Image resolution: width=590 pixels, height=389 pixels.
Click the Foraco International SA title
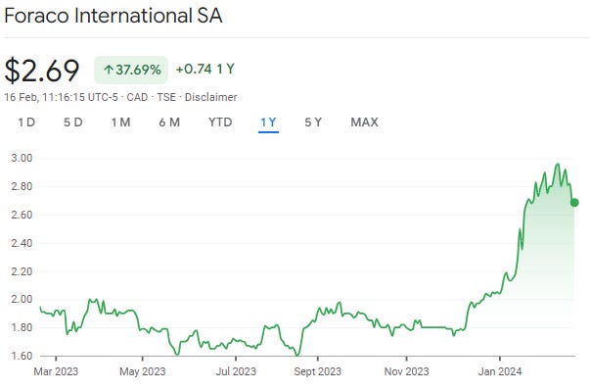coord(113,16)
